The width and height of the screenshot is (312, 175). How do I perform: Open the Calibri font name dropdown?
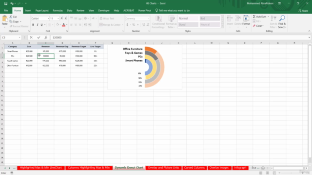pos(48,18)
